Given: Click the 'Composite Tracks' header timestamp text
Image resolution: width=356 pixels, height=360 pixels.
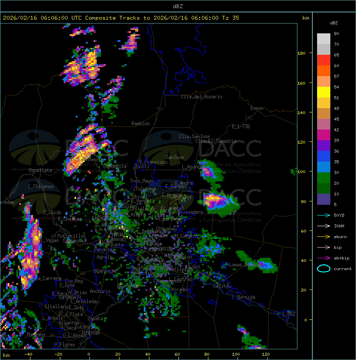Looking at the screenshot, I should (121, 18).
